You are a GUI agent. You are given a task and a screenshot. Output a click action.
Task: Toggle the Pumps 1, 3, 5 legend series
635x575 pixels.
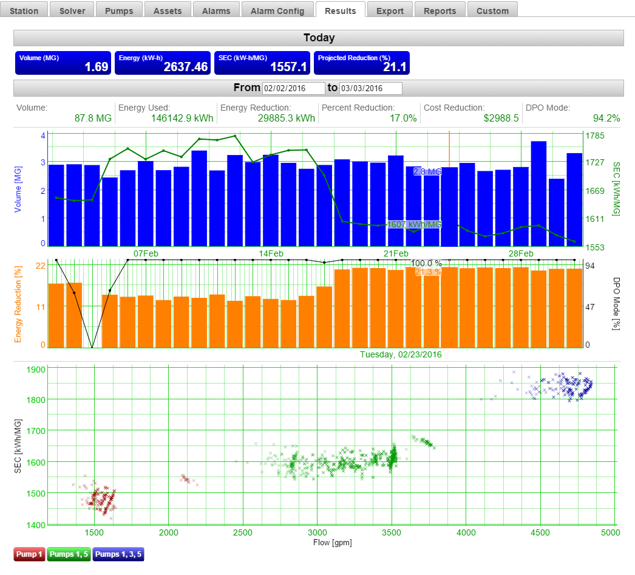[x=118, y=554]
